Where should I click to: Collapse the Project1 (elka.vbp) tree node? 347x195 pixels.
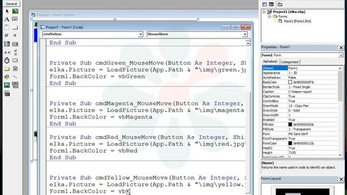point(264,12)
